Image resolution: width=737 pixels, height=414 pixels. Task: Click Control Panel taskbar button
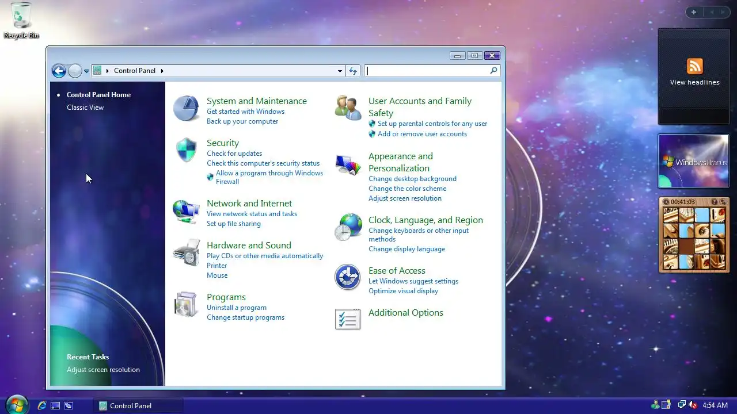138,405
